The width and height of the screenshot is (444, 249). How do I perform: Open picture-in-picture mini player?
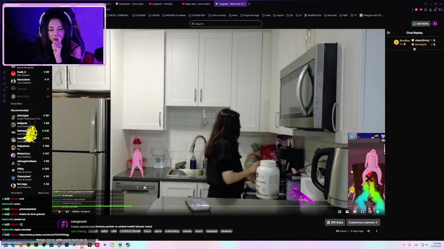point(340,212)
